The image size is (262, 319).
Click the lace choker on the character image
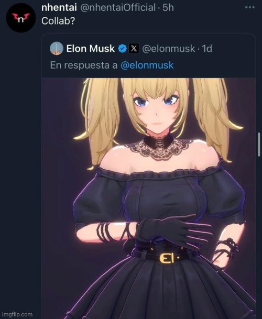point(159,146)
